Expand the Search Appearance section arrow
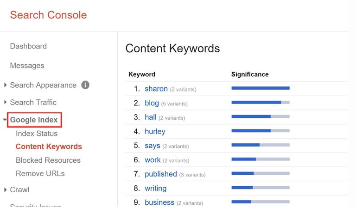356x208 pixels. 5,85
